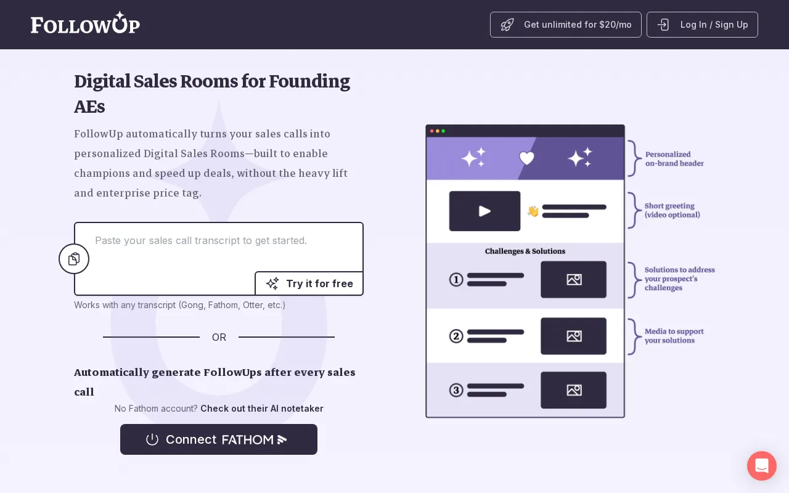Screen dimensions: 789x493
Task: Click the circled number 1 in illustration
Action: click(x=456, y=280)
